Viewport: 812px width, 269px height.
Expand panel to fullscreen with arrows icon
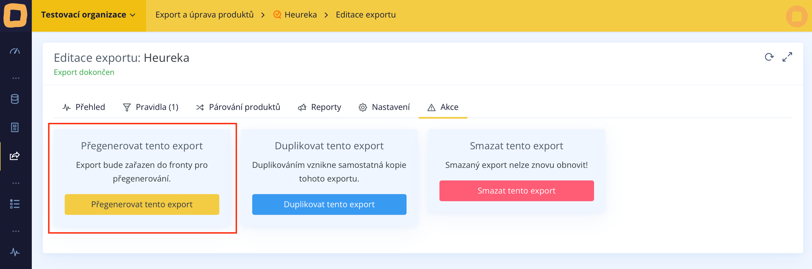[787, 57]
